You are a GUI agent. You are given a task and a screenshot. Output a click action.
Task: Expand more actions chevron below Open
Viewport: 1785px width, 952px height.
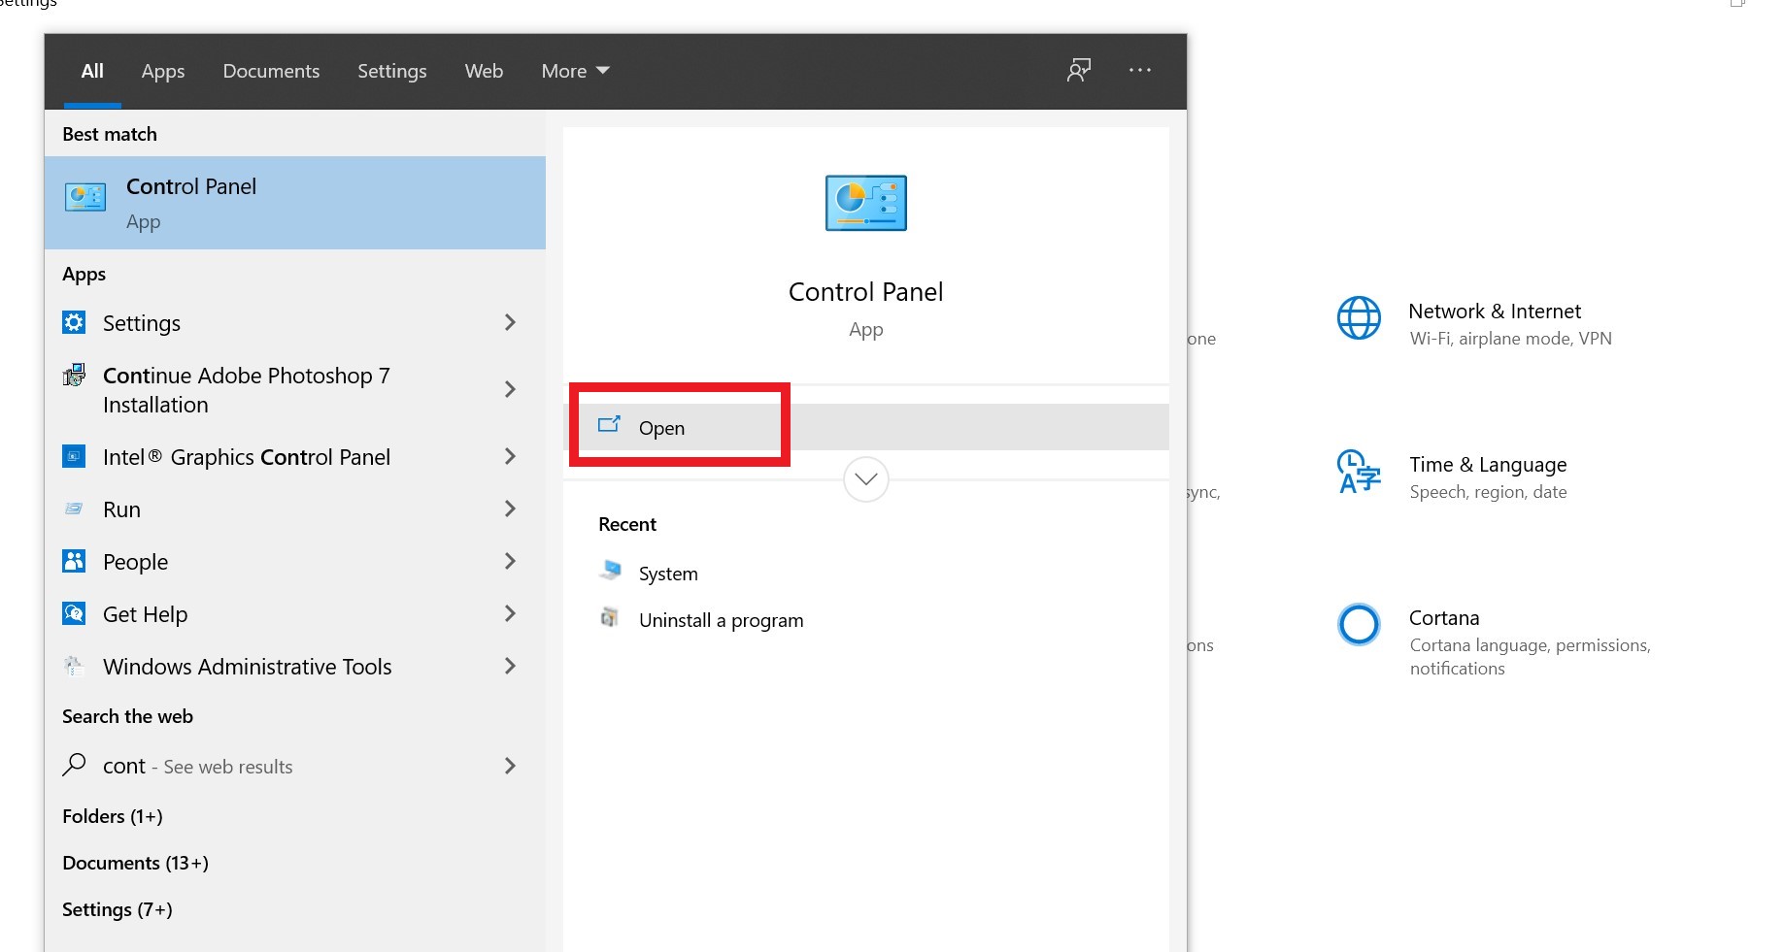[x=866, y=479]
